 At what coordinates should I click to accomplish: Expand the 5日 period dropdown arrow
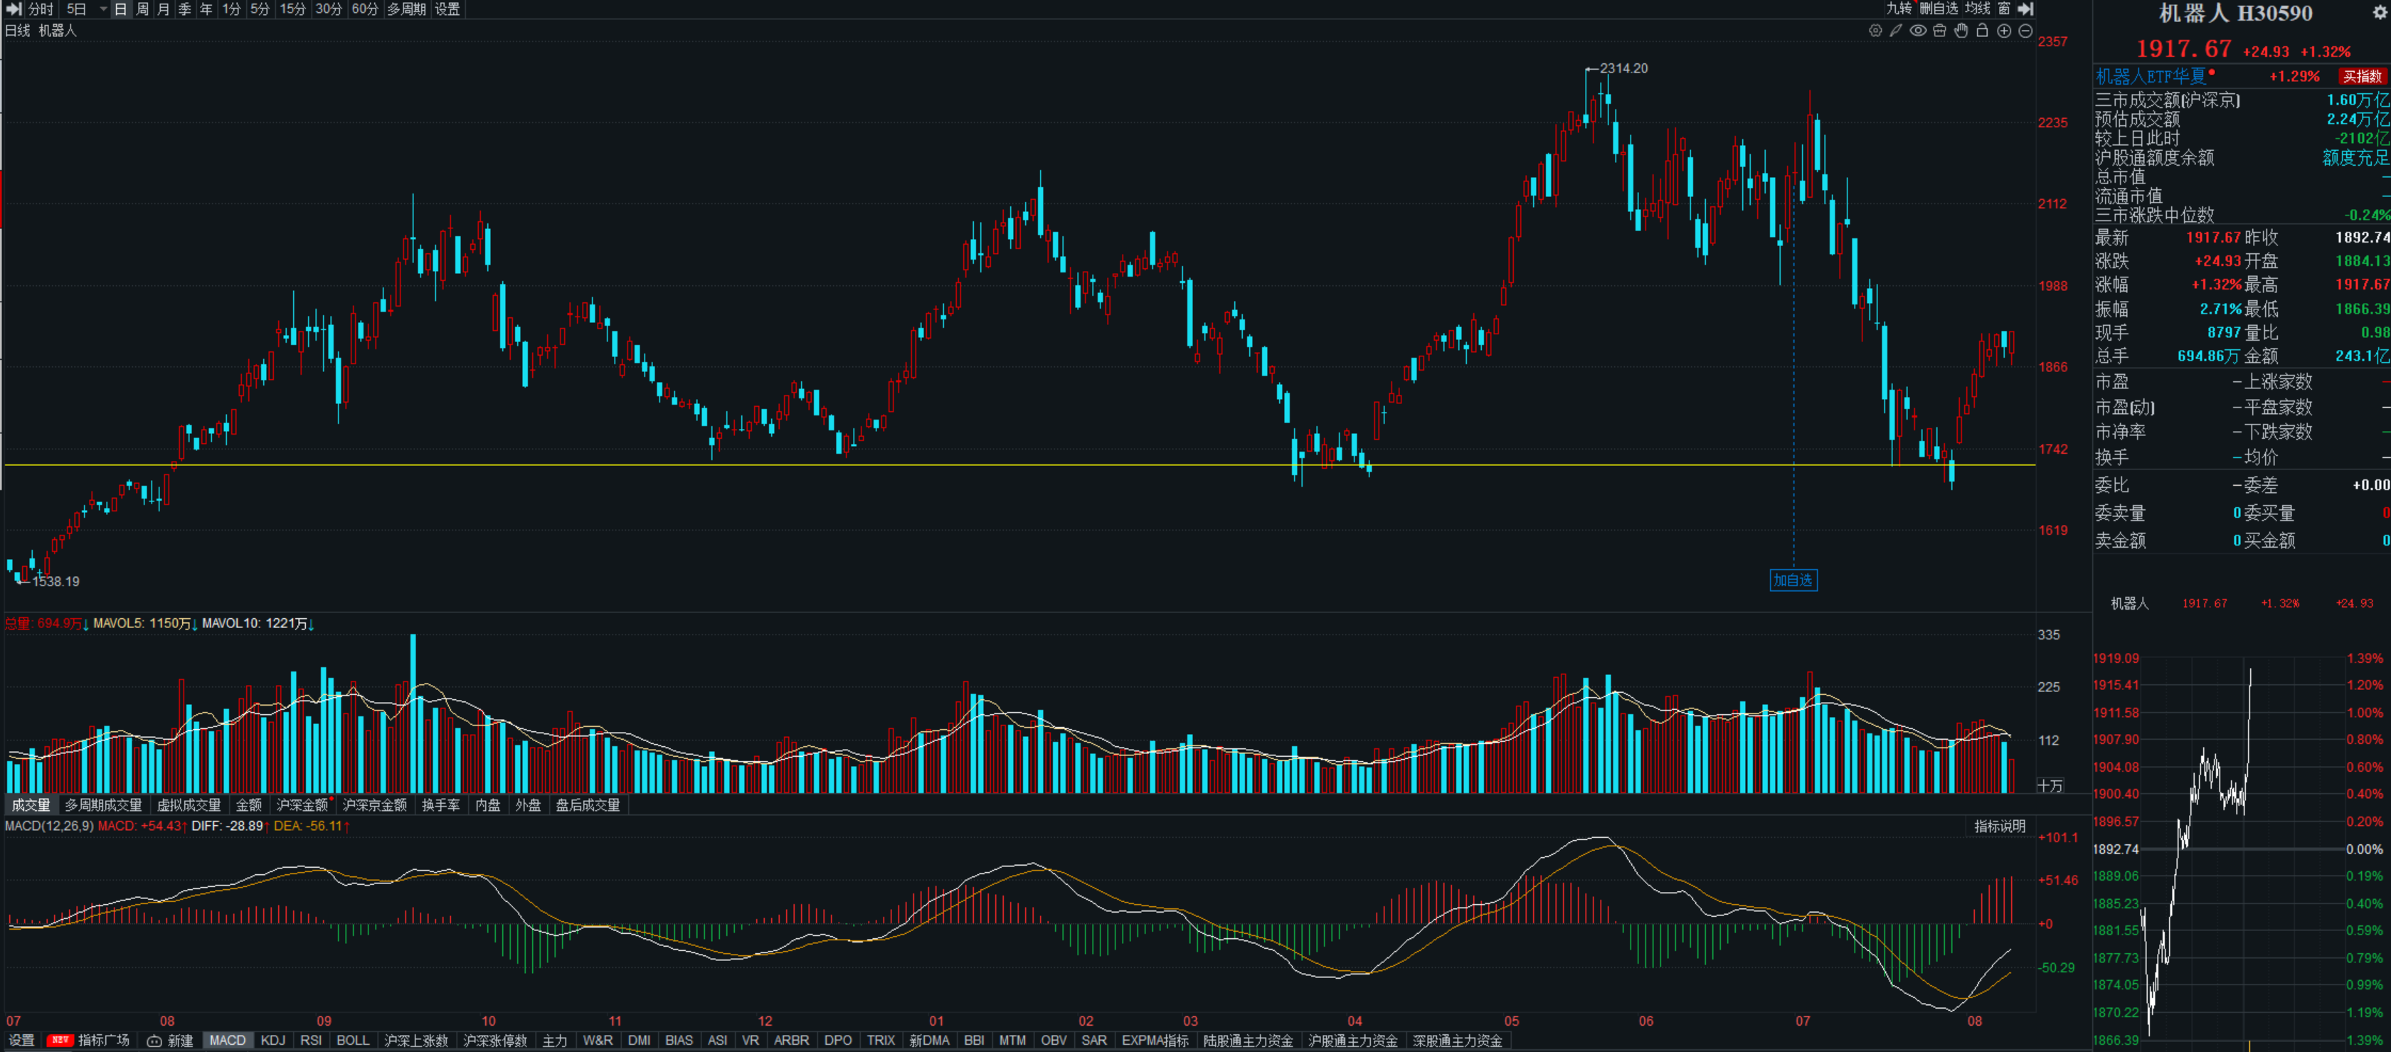click(x=103, y=9)
